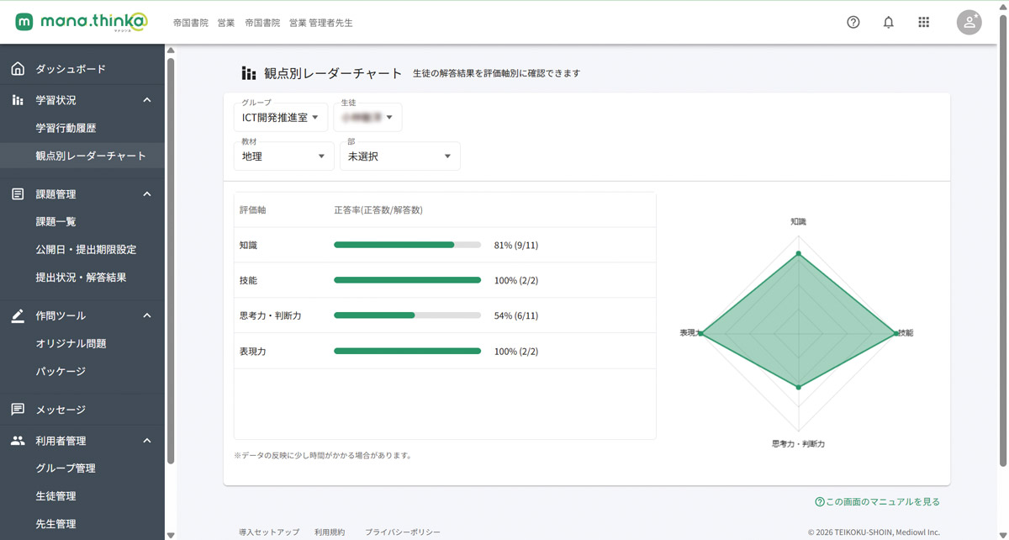Viewport: 1009px width, 540px height.
Task: Click the 54% (6/11) value
Action: pos(516,316)
